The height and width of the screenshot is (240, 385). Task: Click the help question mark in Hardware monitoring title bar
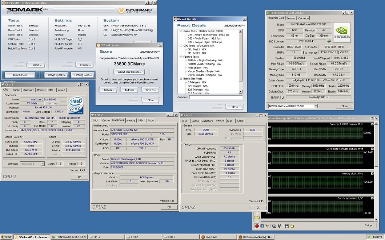(372, 118)
